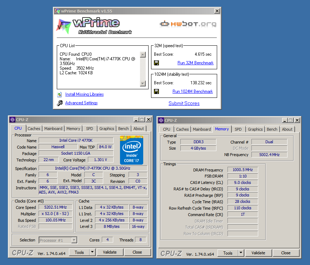Open Mainboard tab in right CPU-Z
The height and width of the screenshot is (265, 310).
click(x=202, y=129)
